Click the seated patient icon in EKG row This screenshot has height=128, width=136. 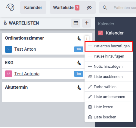click(x=79, y=63)
